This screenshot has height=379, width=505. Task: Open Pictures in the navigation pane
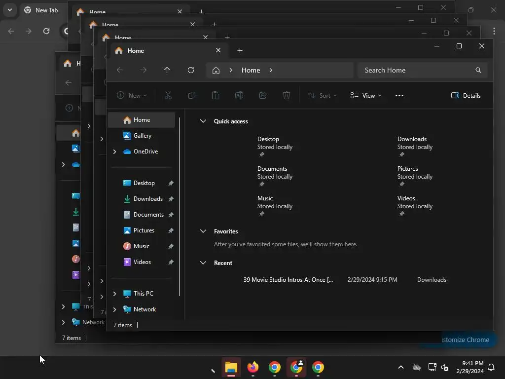tap(142, 230)
